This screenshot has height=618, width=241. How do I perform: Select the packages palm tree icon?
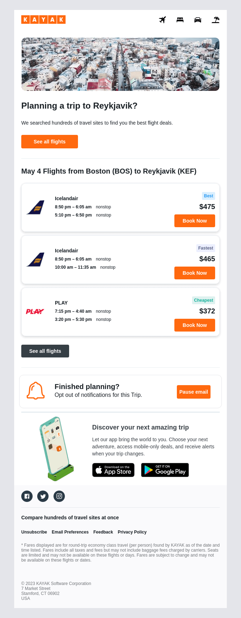(215, 20)
